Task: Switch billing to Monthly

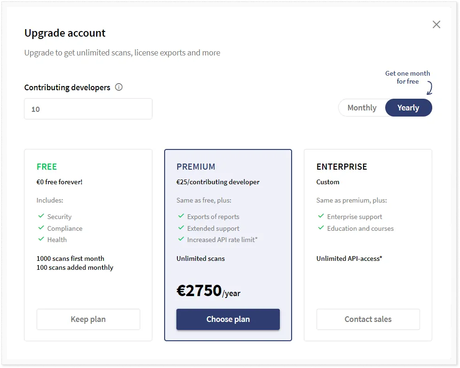Action: pos(362,108)
